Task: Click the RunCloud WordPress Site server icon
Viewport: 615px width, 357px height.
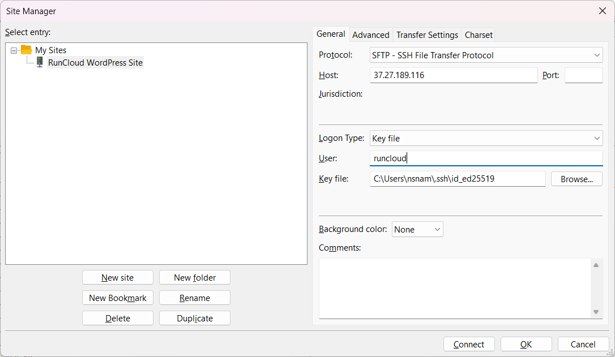Action: [40, 62]
